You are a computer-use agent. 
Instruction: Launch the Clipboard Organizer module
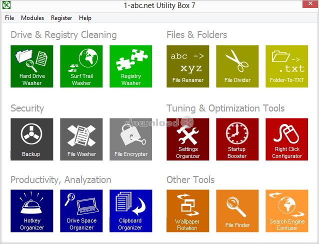click(131, 211)
